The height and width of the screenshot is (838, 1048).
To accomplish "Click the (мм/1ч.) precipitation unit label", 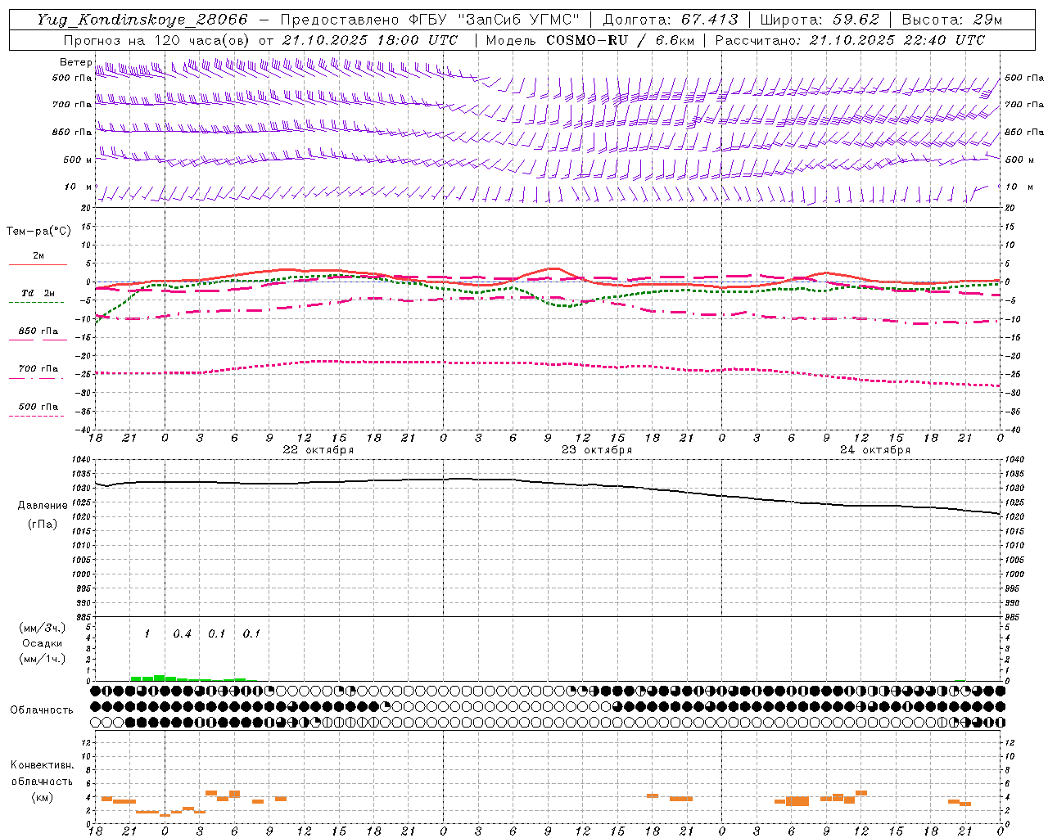I will (x=43, y=659).
